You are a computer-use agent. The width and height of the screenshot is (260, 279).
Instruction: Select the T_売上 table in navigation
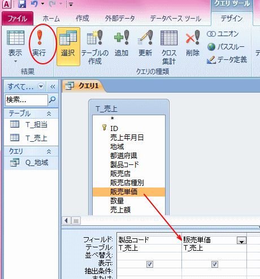click(x=31, y=138)
